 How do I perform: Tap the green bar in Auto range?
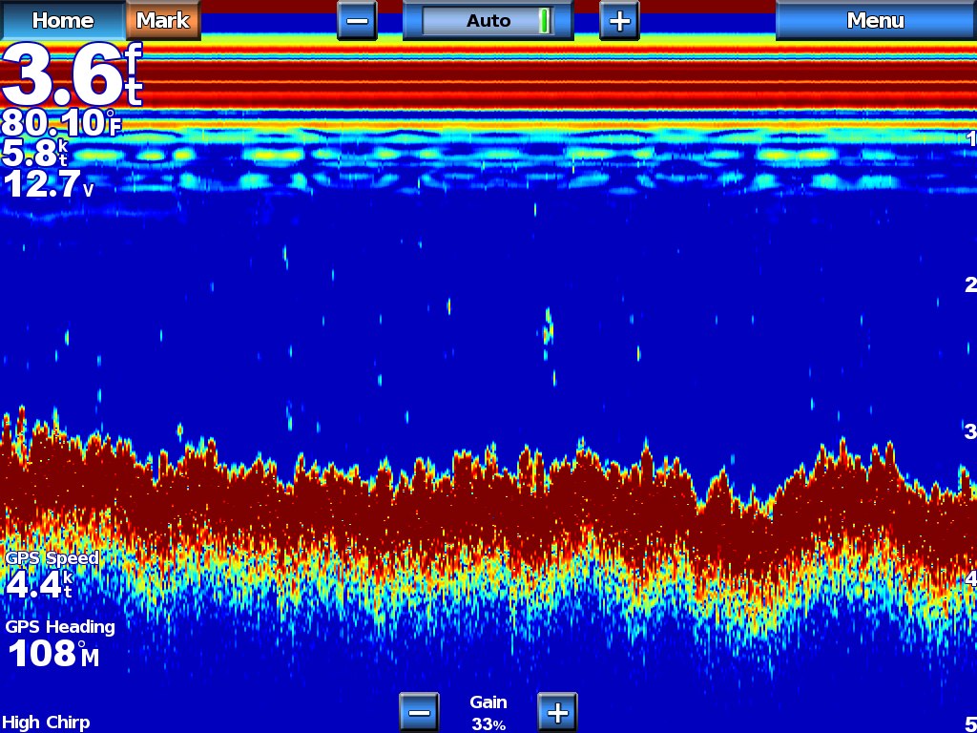tap(545, 21)
